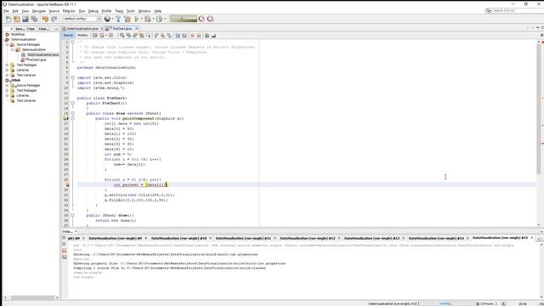Click the running progress bar in status bar
This screenshot has height=306, width=544.
(445, 303)
